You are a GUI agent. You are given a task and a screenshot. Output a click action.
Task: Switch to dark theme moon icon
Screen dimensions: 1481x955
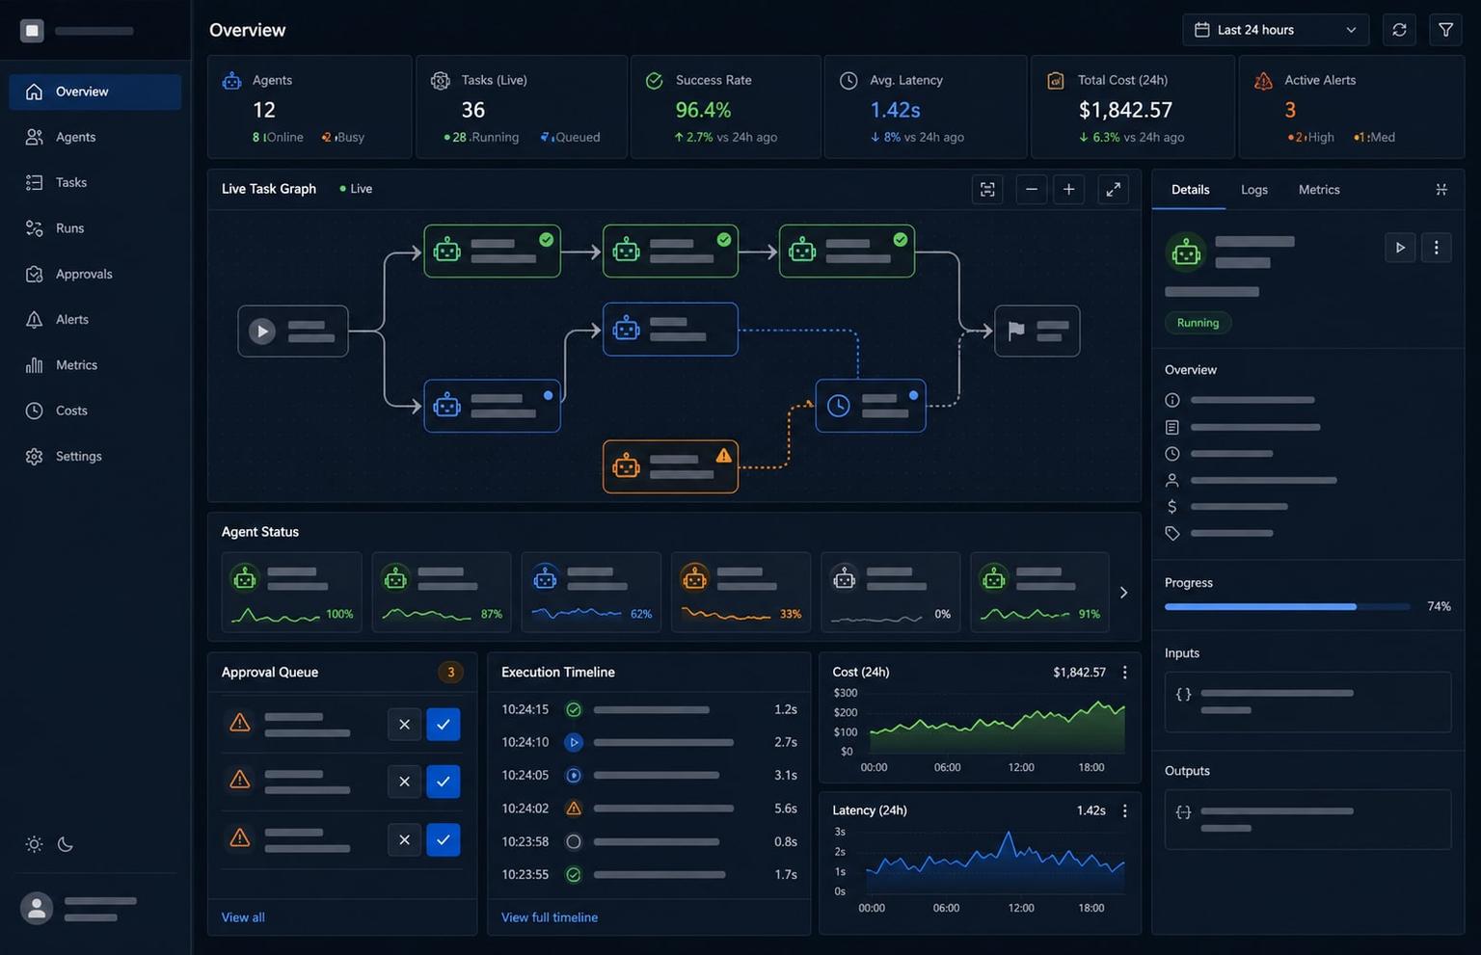click(x=66, y=844)
